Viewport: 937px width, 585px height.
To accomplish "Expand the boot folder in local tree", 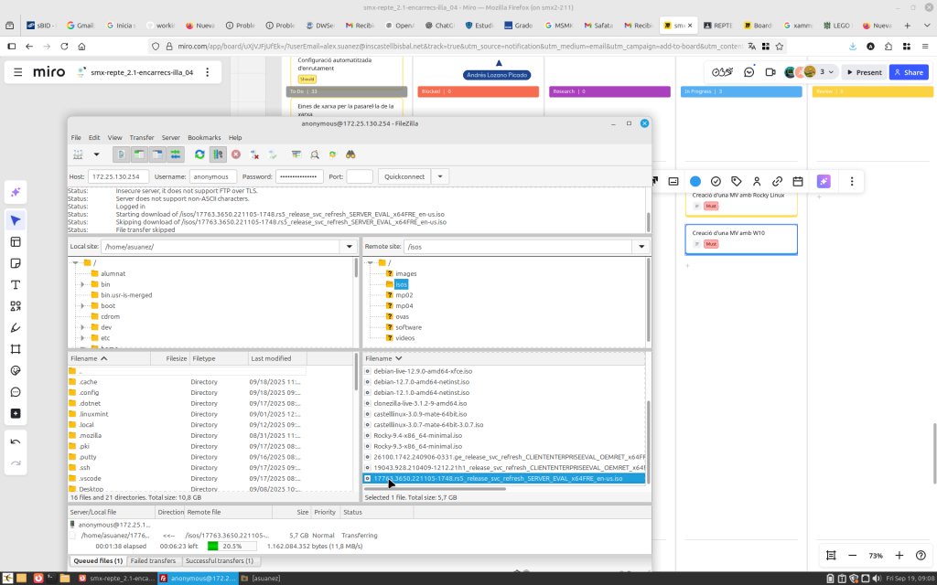I will coord(82,305).
